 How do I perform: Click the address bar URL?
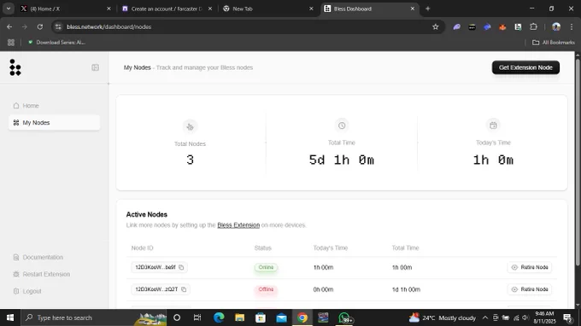[109, 26]
